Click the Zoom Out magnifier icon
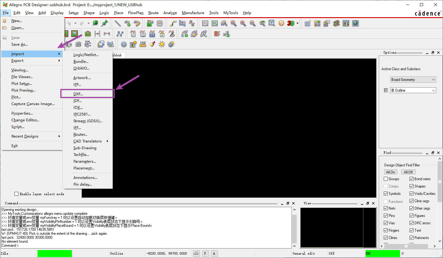 253,23
